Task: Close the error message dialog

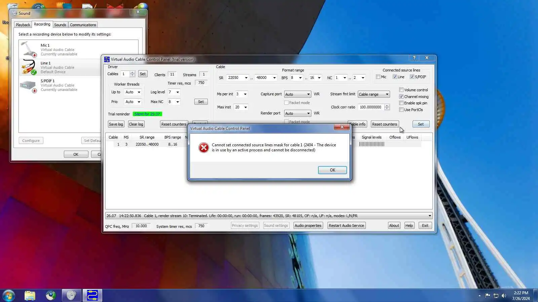Action: [x=342, y=127]
